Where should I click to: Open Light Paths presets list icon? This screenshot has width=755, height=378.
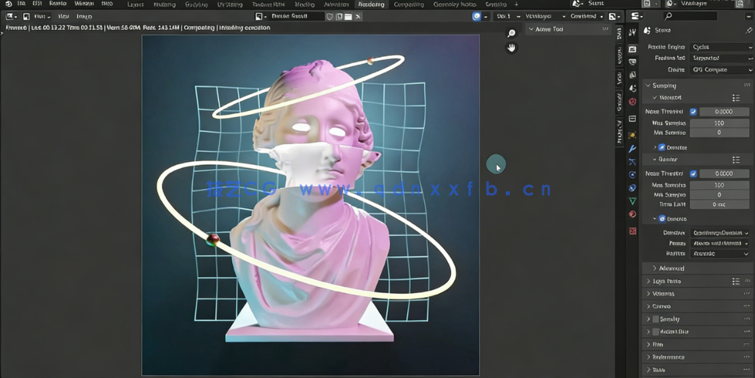coord(736,281)
